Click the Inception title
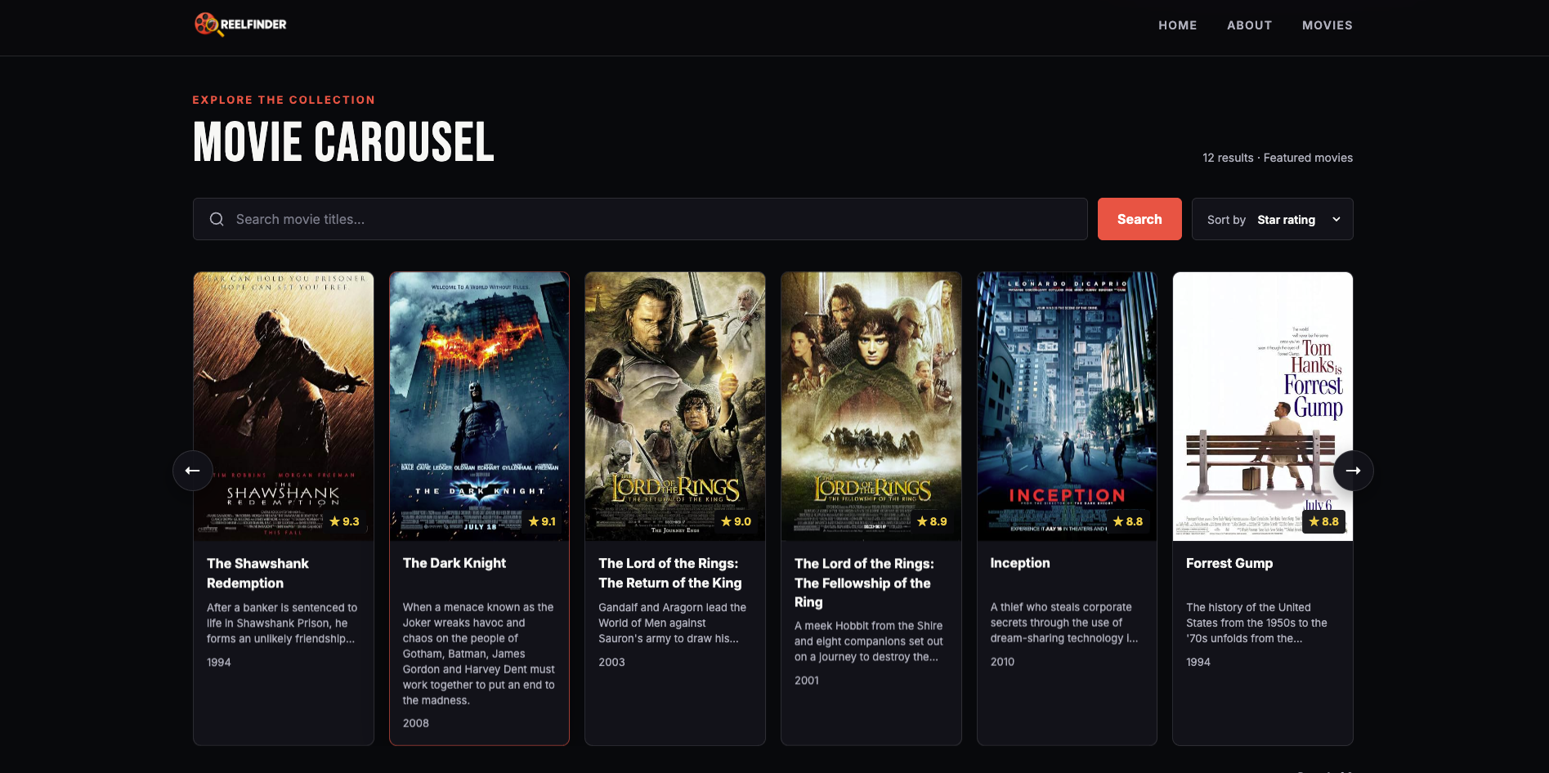The height and width of the screenshot is (773, 1549). click(x=1020, y=563)
